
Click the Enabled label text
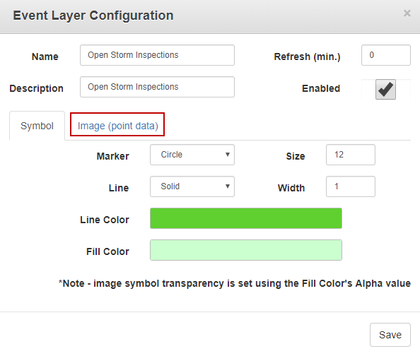pos(321,88)
